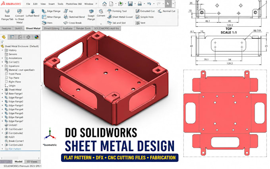Viewport: 270px width, 169px height.
Task: Click the Select cursor tool
Action: tap(168, 4)
